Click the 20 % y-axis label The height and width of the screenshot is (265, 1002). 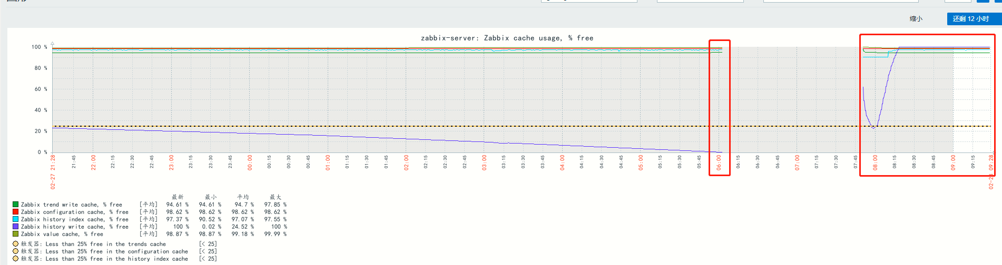[x=41, y=131]
